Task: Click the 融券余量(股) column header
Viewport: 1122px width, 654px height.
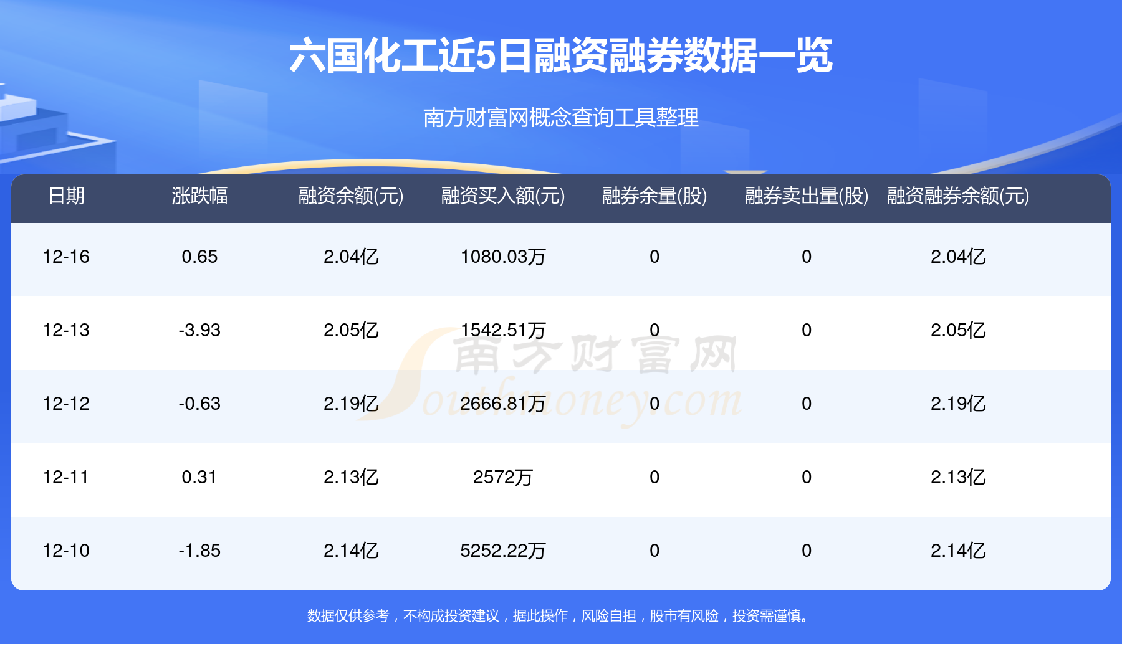Action: (x=654, y=196)
